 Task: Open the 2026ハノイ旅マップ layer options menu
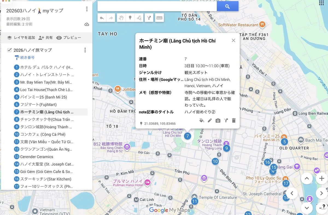85,50
